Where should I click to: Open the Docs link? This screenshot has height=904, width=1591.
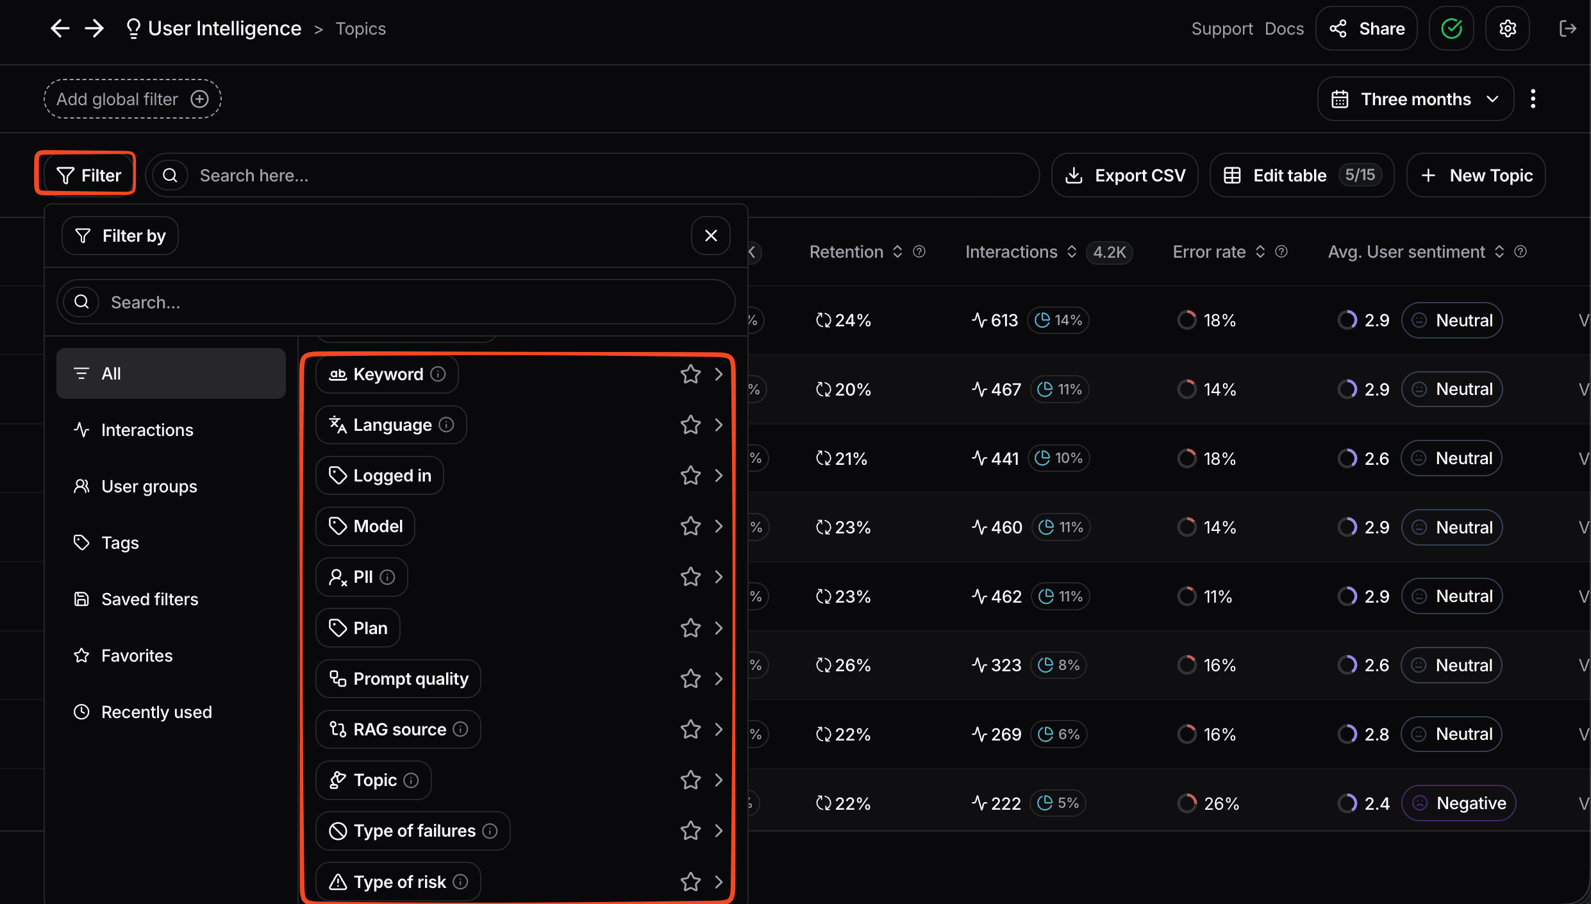[x=1284, y=28]
